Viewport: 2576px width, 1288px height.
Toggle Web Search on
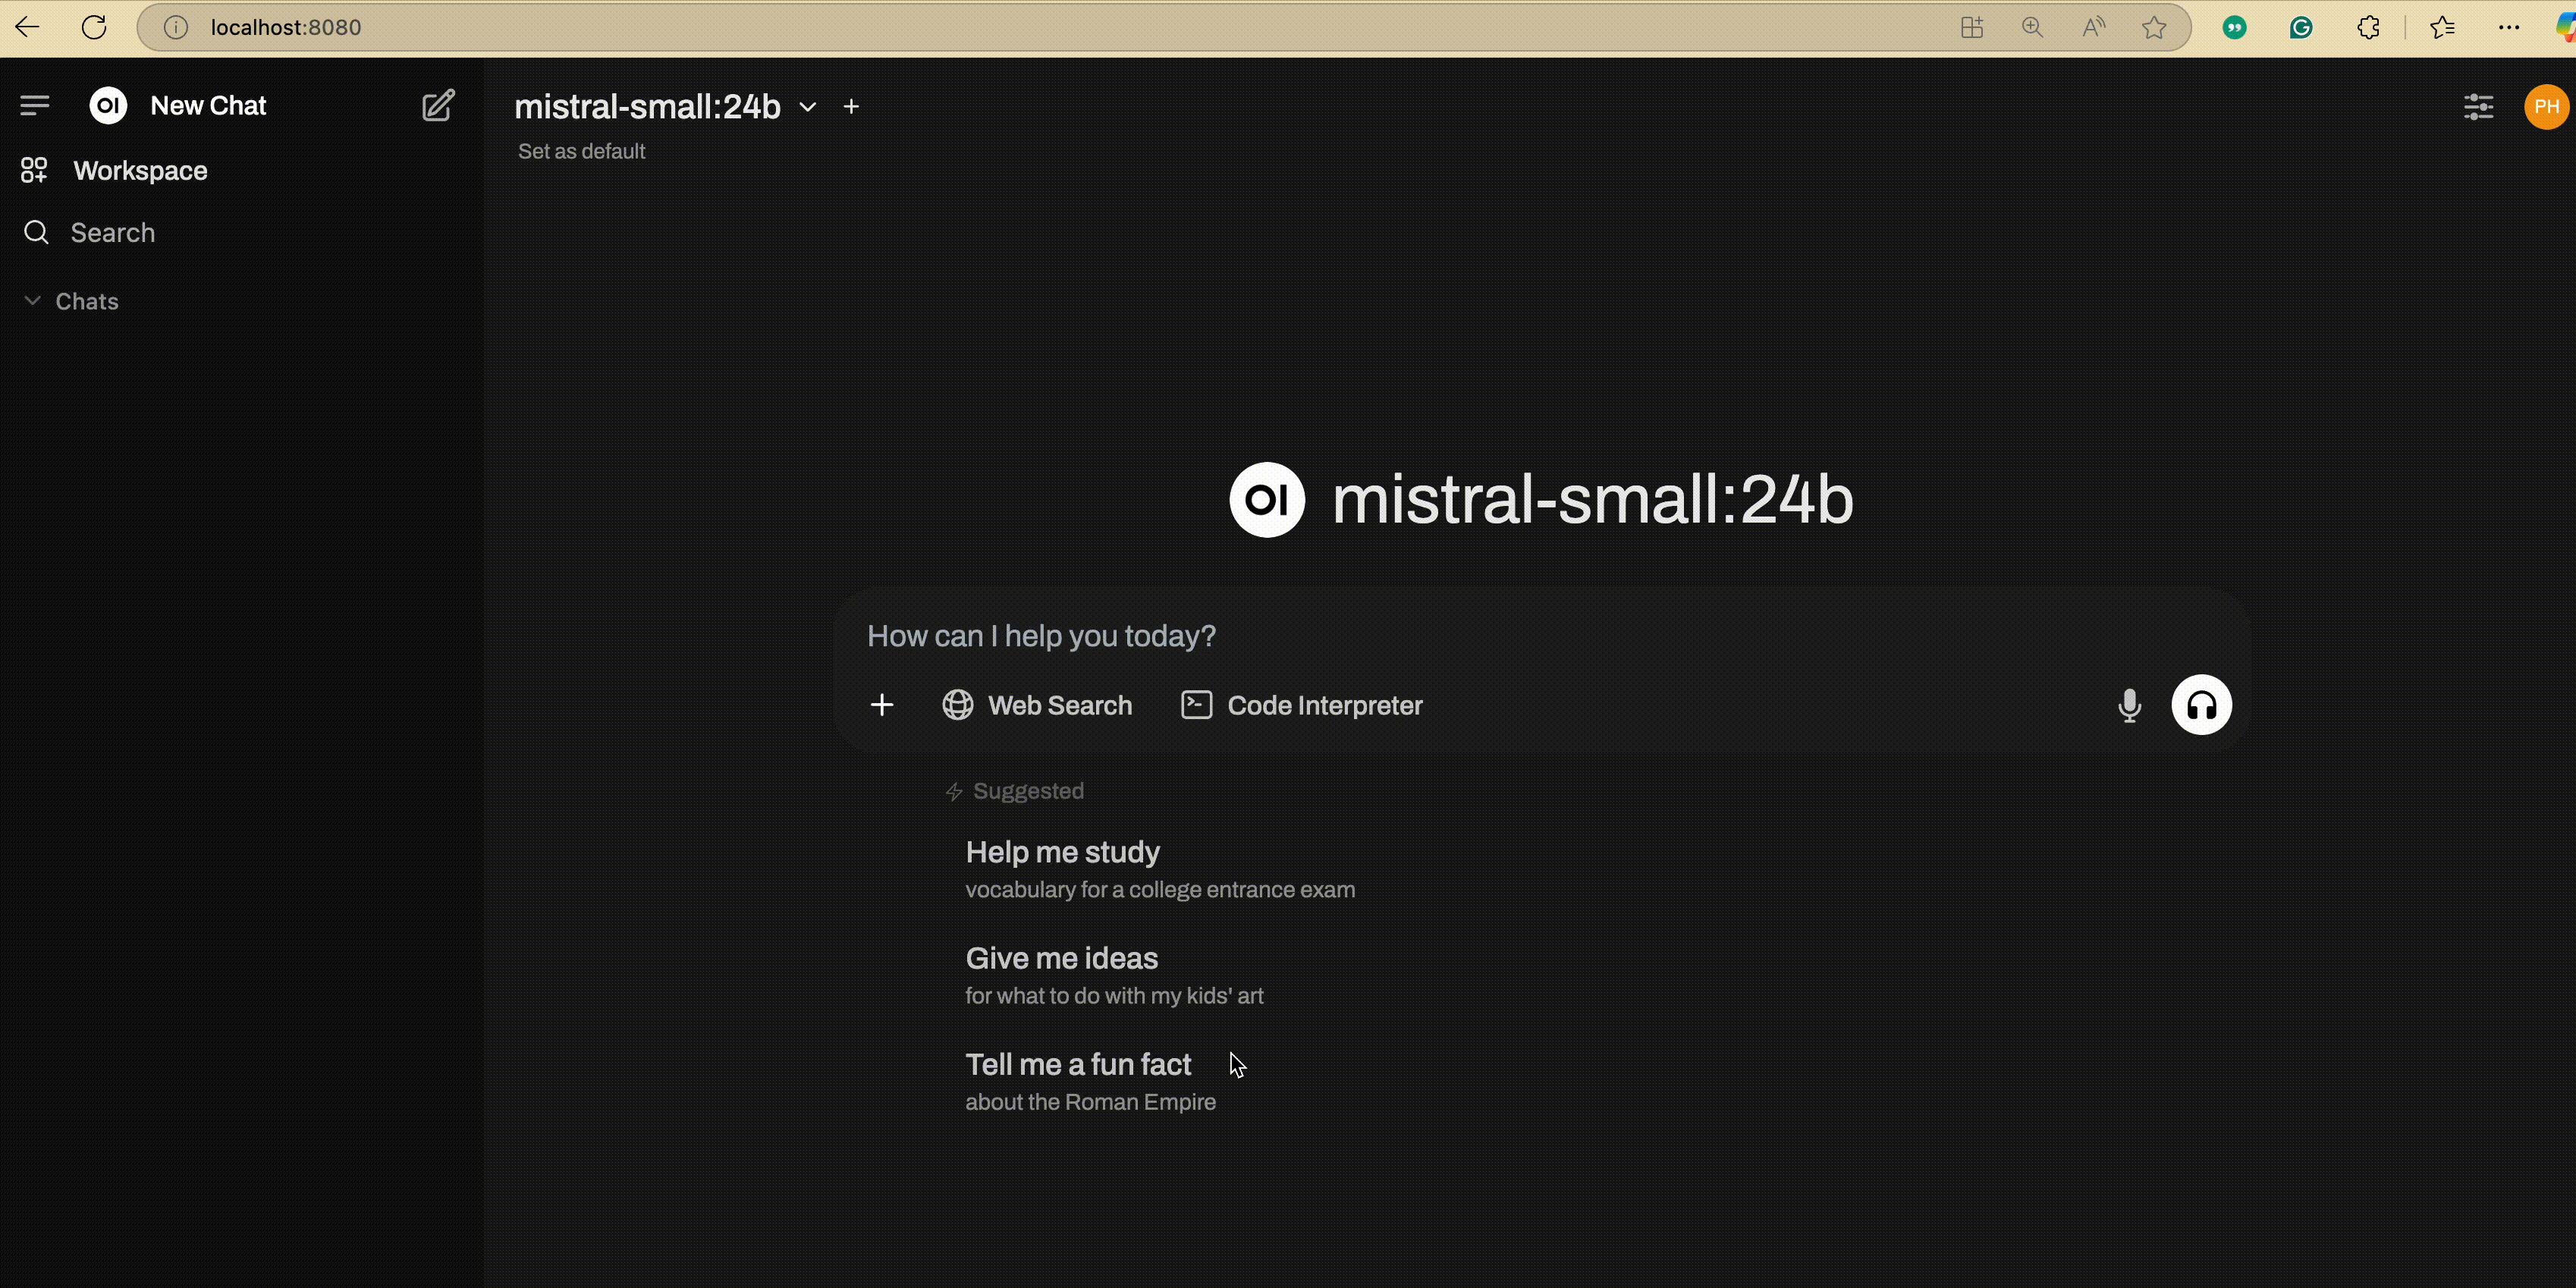pos(1037,705)
